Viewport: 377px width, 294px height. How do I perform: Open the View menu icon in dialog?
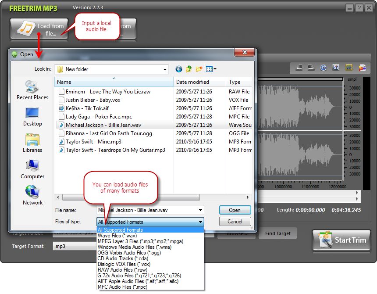click(211, 69)
